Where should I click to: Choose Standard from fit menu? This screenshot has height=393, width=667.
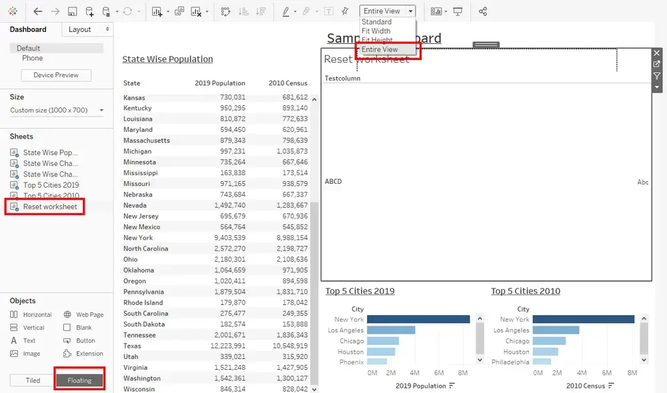(376, 22)
